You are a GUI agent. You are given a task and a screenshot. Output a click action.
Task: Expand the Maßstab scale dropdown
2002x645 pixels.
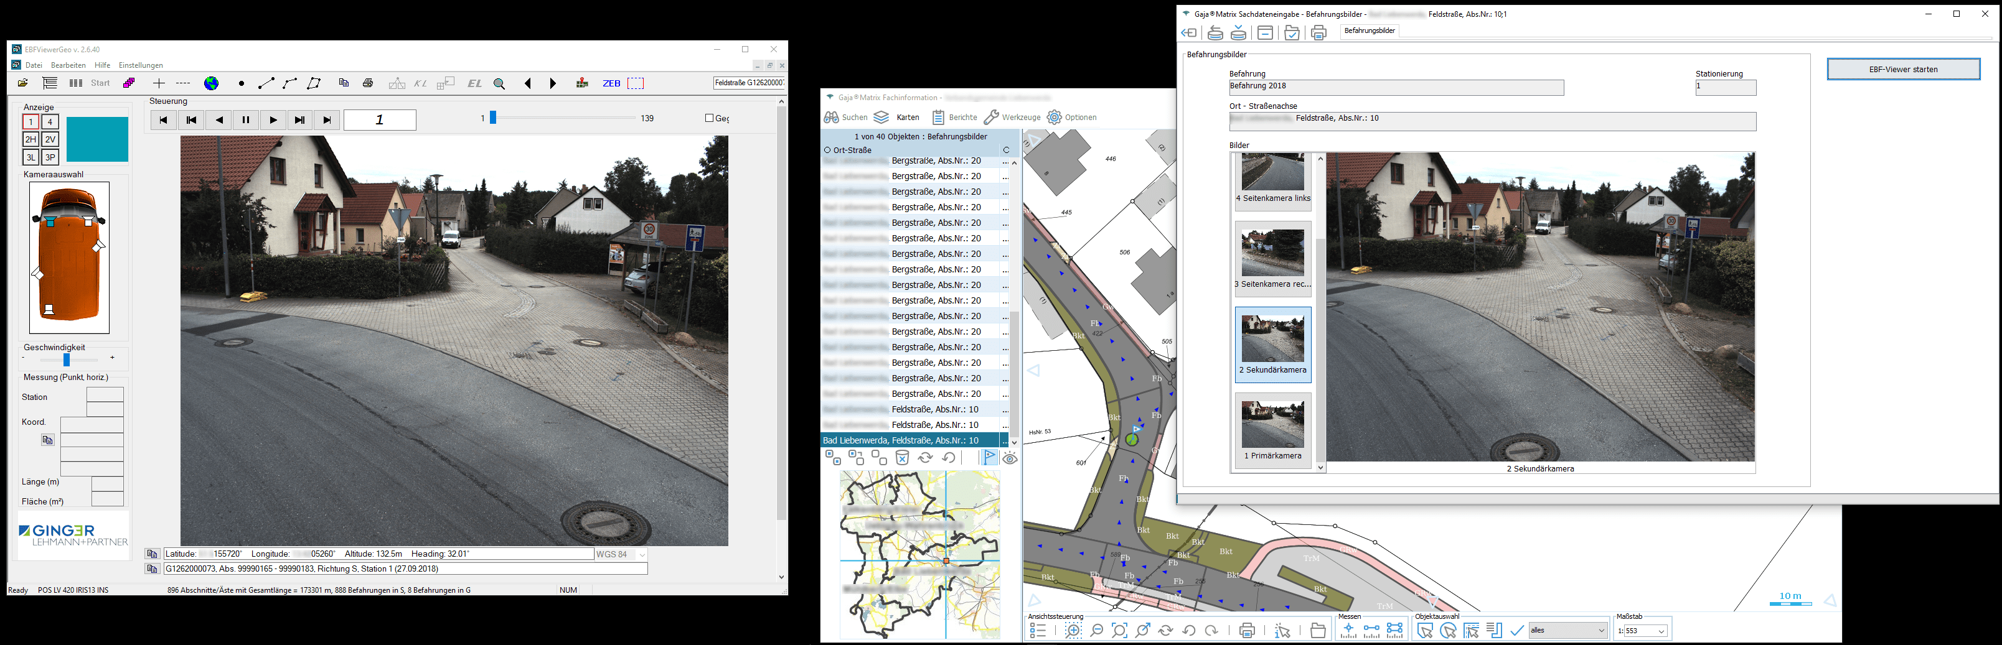[1661, 631]
